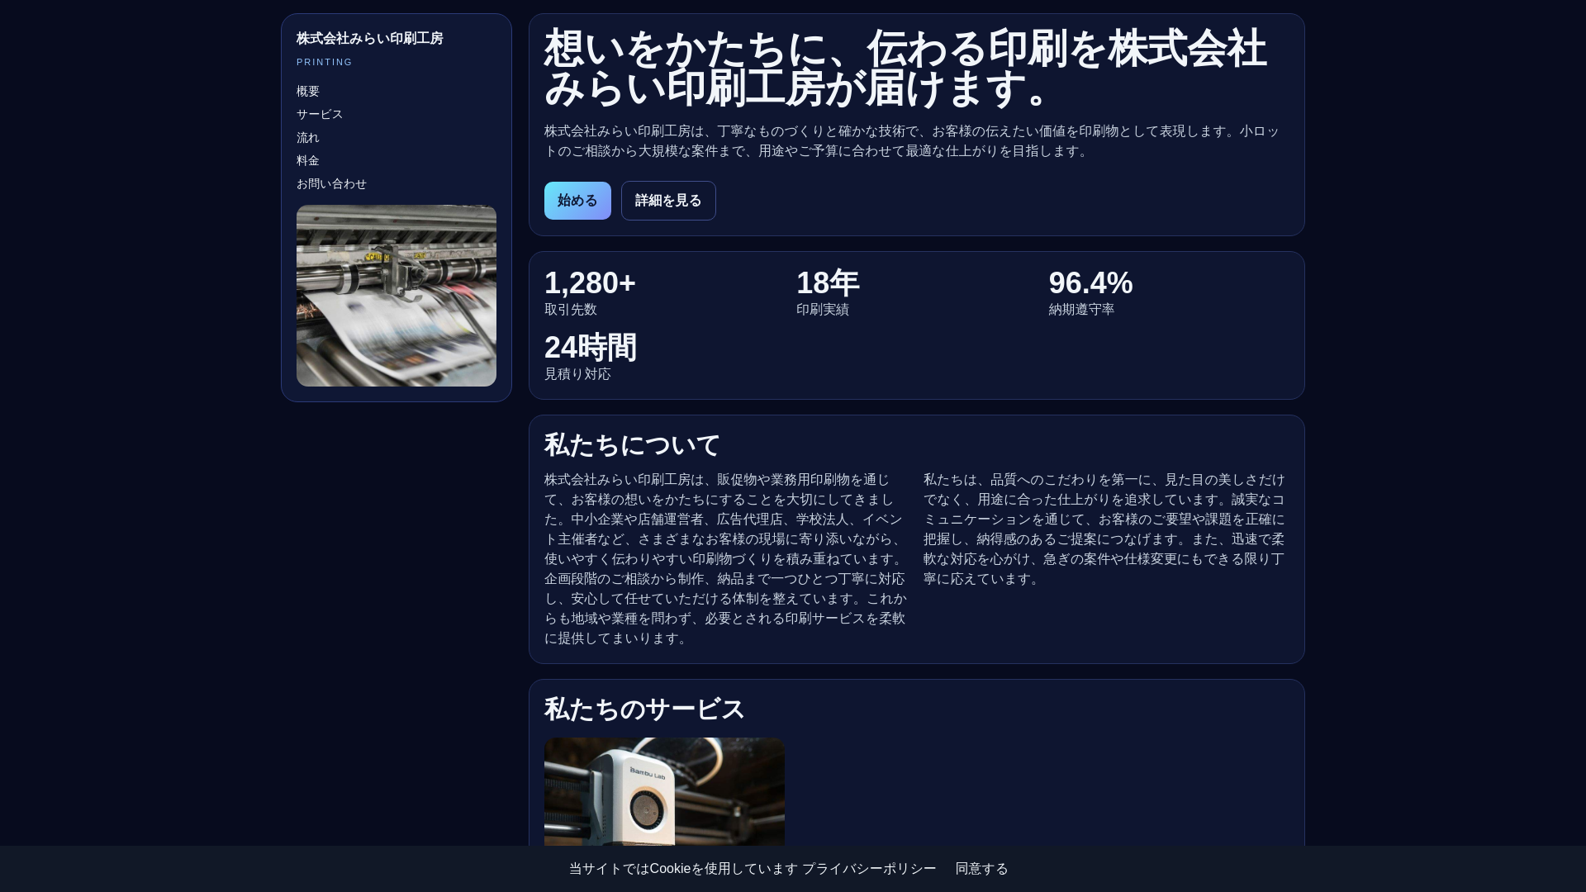Click the cookie notice text 当サイトではCookieを使用しています
Screen dimensions: 1586x892
tap(683, 869)
